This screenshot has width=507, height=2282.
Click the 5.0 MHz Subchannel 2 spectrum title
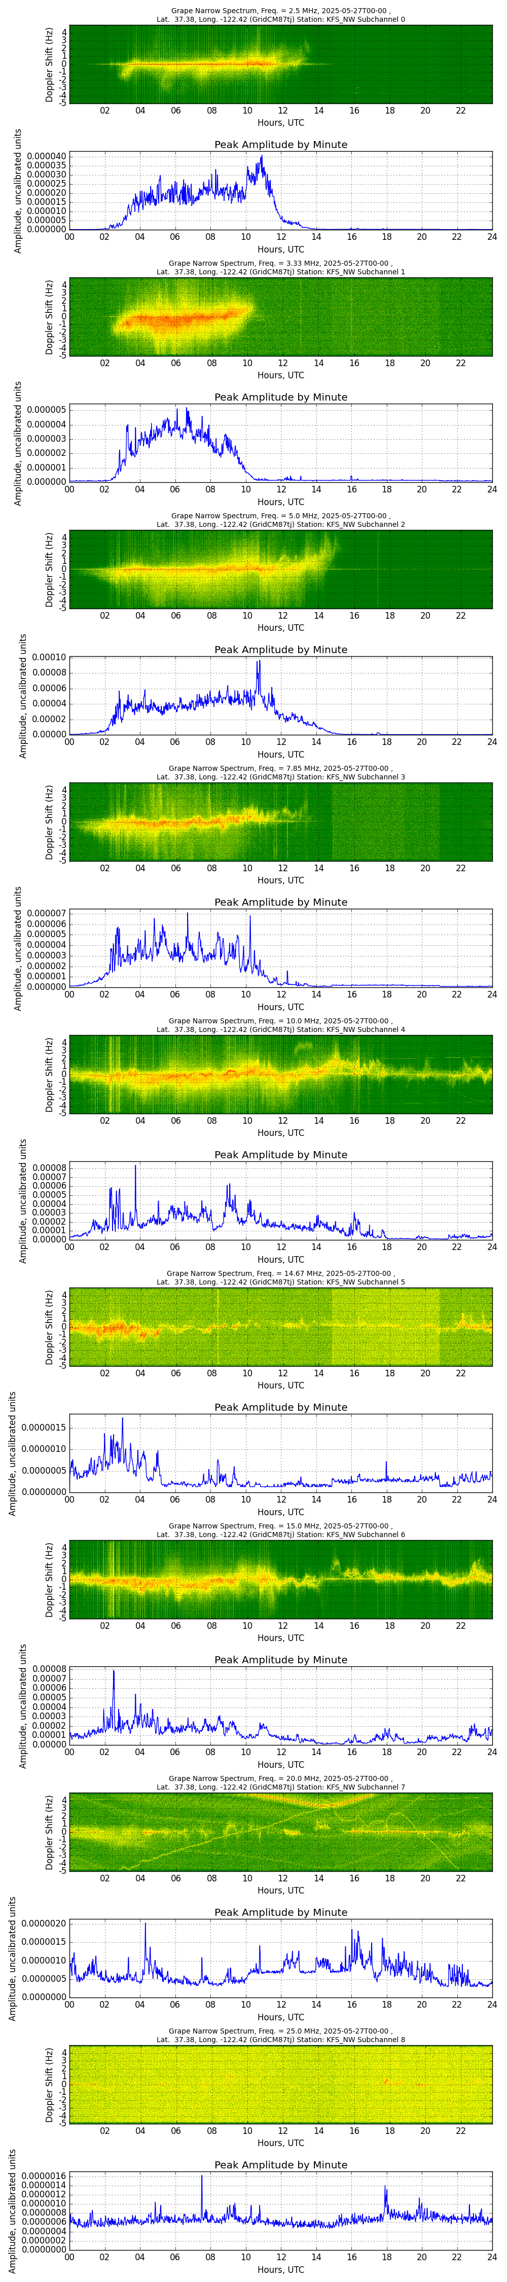pyautogui.click(x=281, y=520)
